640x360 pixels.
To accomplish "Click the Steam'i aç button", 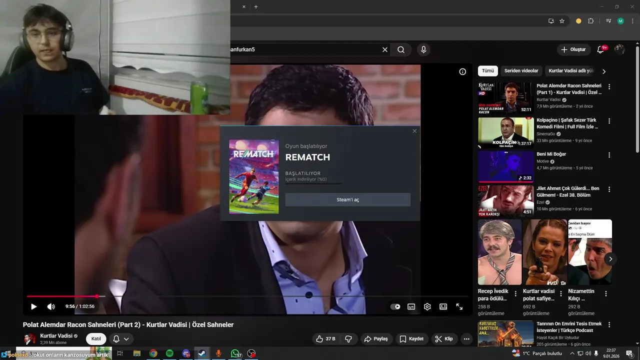I will pyautogui.click(x=348, y=199).
